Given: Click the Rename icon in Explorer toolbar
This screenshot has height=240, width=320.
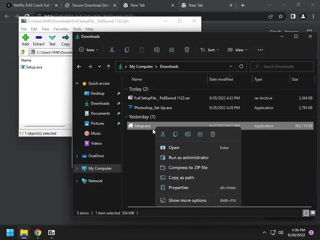Looking at the screenshot, I should (x=157, y=50).
